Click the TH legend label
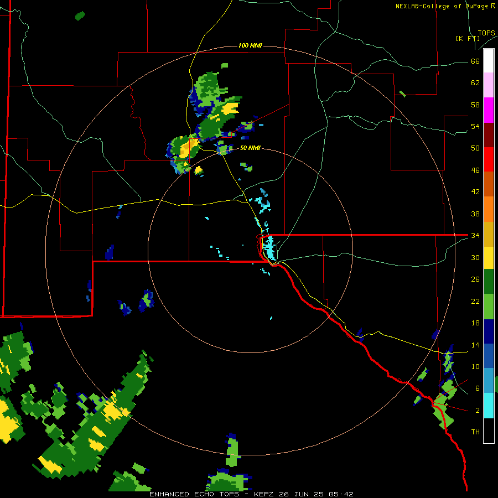The height and width of the screenshot is (498, 498). click(475, 432)
